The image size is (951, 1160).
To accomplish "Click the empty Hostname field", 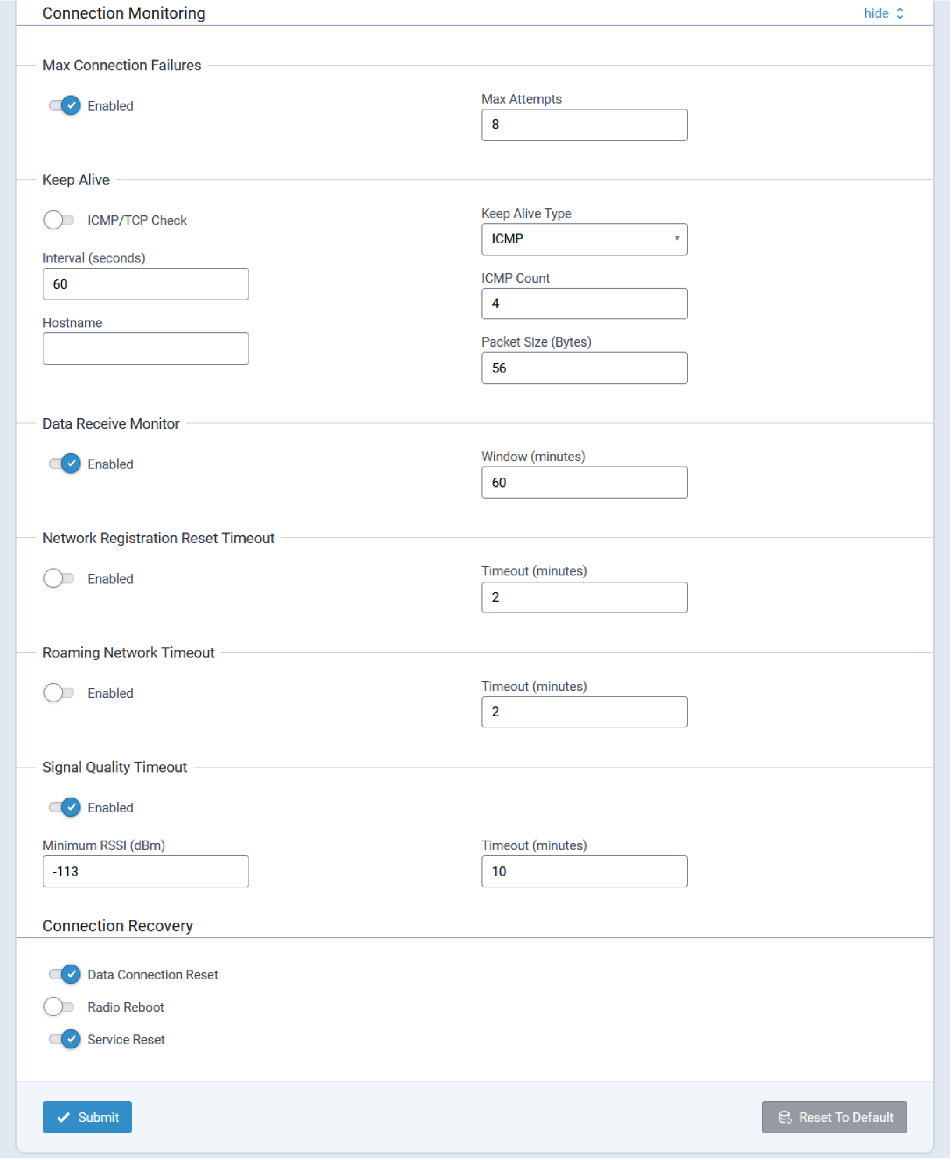I will click(146, 348).
